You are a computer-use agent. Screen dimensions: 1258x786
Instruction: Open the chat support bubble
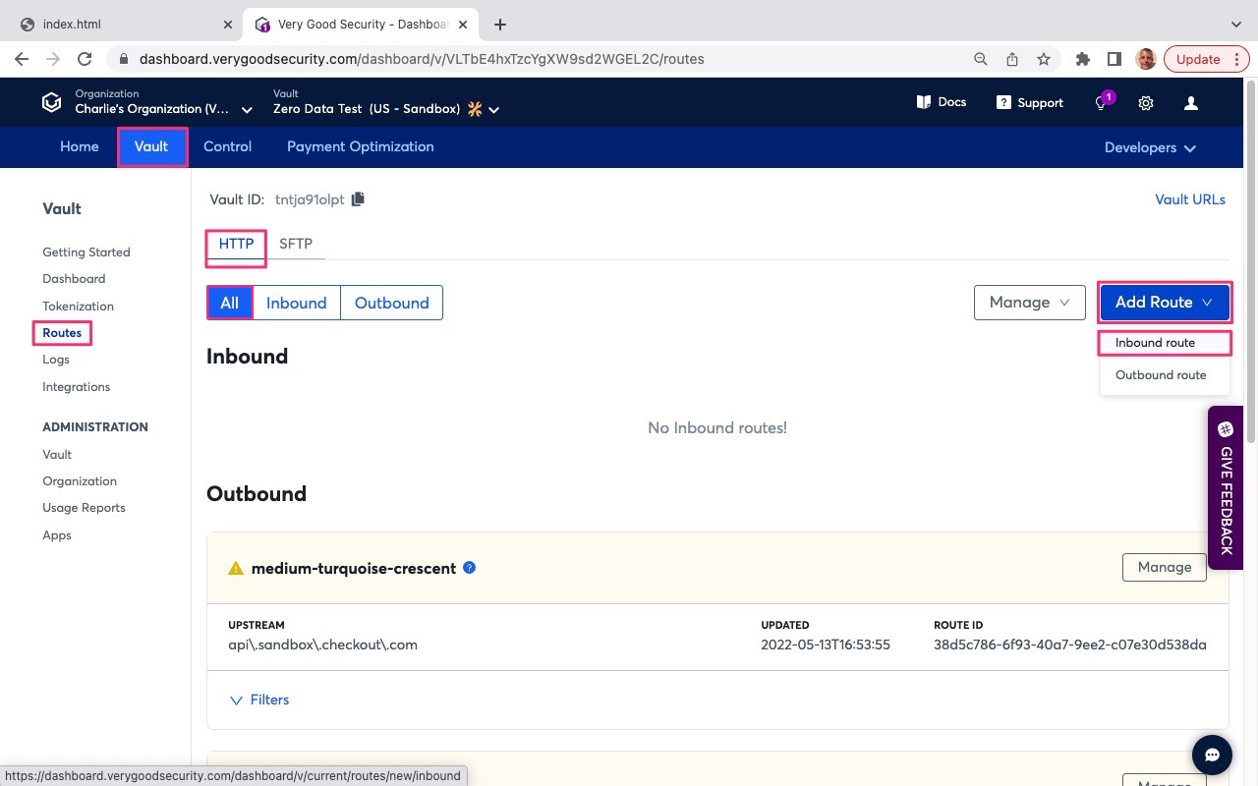(1213, 755)
